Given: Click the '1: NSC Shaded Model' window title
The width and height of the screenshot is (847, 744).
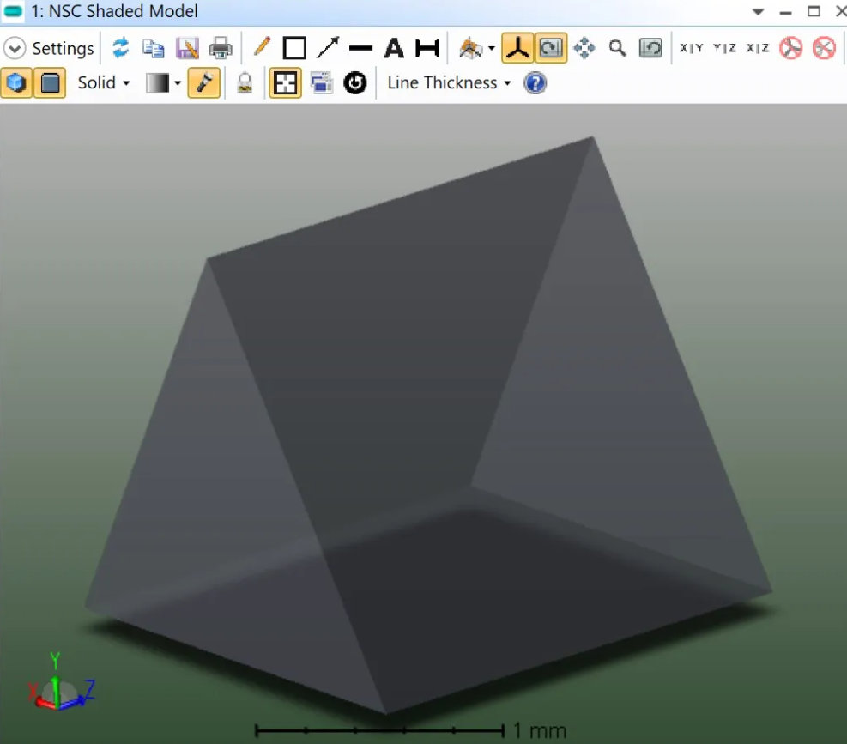Looking at the screenshot, I should pos(114,11).
